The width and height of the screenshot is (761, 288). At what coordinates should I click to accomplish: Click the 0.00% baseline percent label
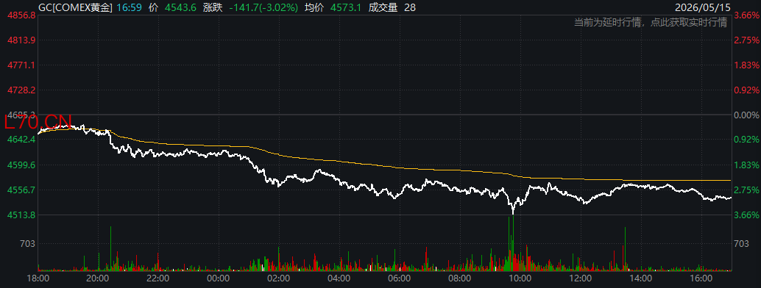click(x=746, y=115)
